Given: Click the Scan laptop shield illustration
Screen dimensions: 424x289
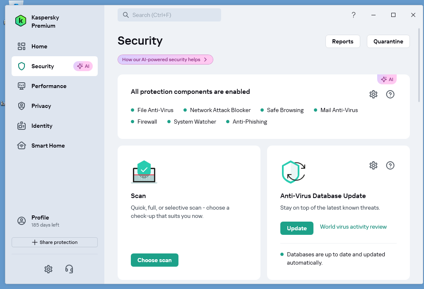Looking at the screenshot, I should [x=144, y=172].
